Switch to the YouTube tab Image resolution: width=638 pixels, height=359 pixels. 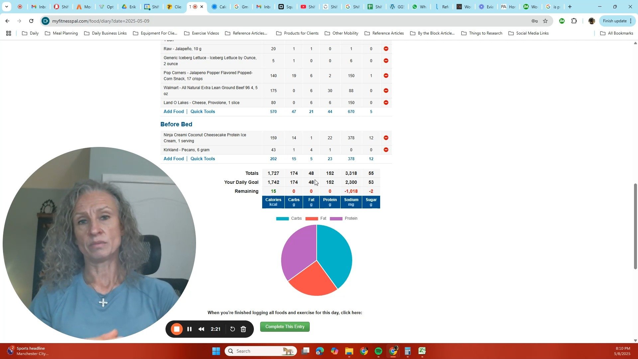pos(308,7)
